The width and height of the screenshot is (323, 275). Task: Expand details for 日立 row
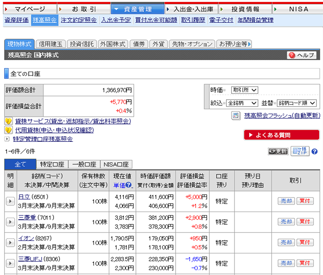click(11, 201)
